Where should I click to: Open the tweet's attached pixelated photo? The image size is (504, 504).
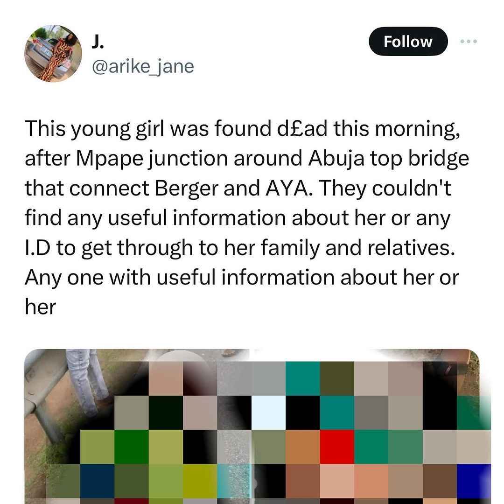[x=252, y=426]
